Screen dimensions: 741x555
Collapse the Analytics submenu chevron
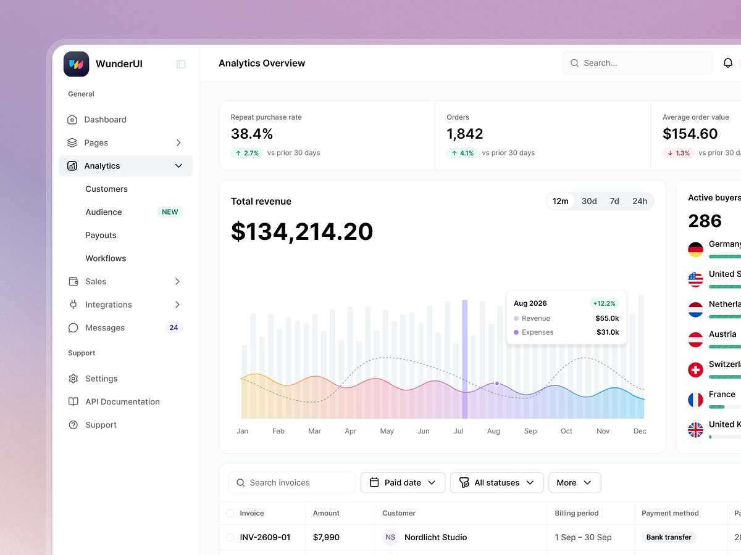click(178, 166)
